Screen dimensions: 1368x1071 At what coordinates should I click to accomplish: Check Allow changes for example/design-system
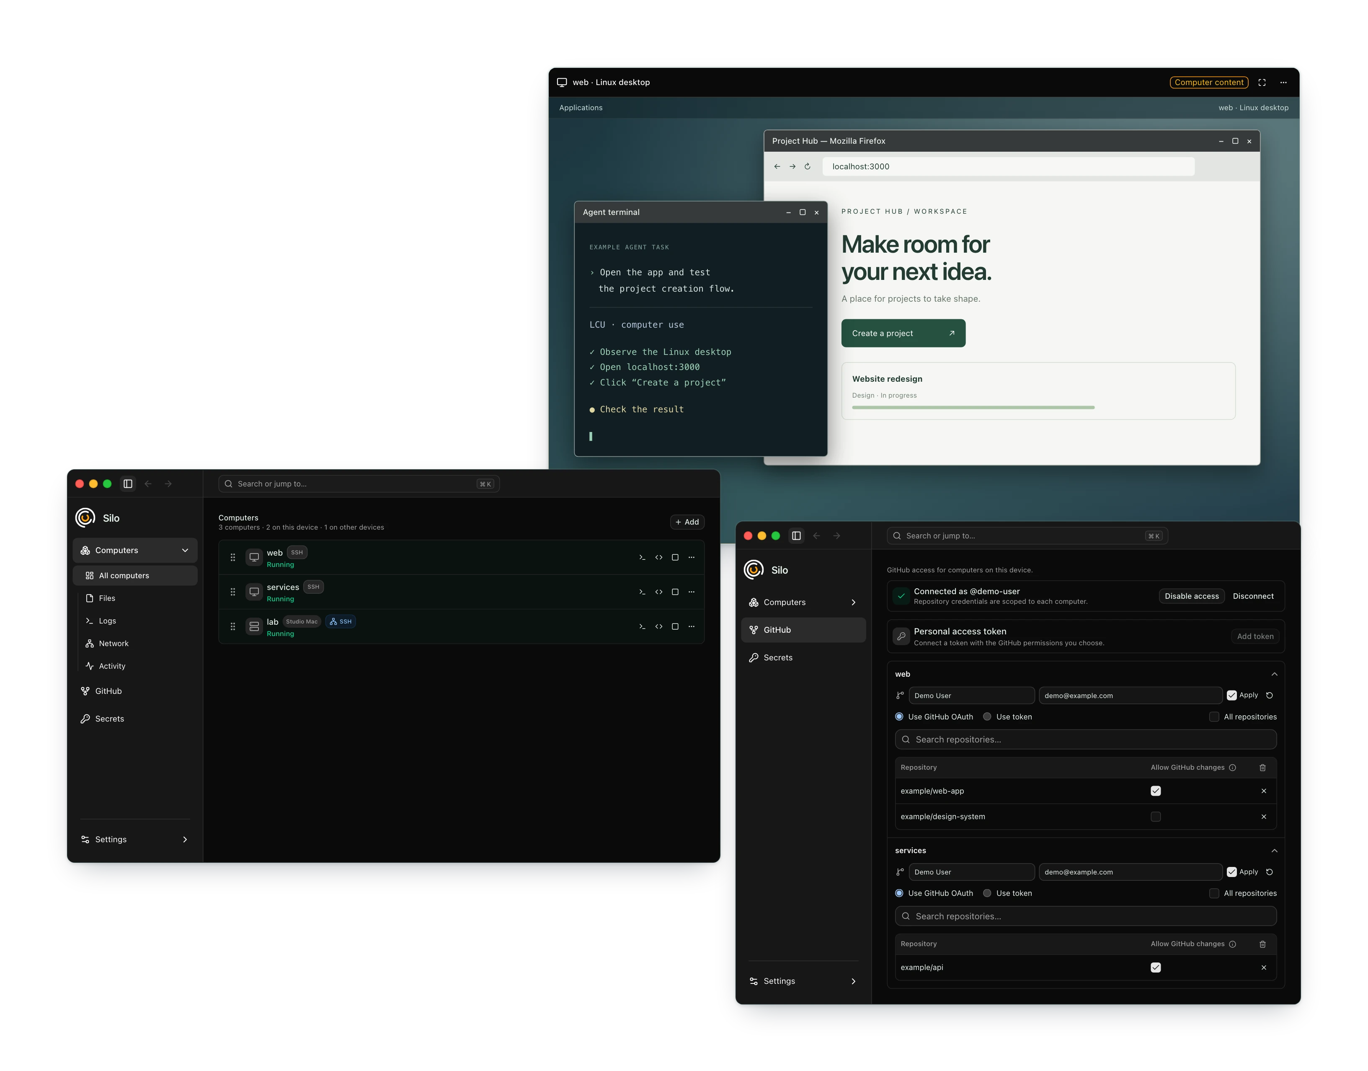click(x=1156, y=817)
